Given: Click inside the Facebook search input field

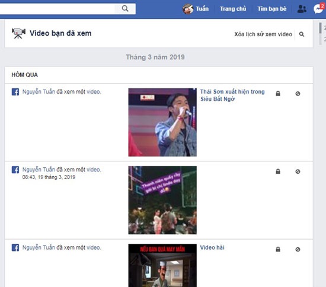Looking at the screenshot, I should [x=57, y=8].
